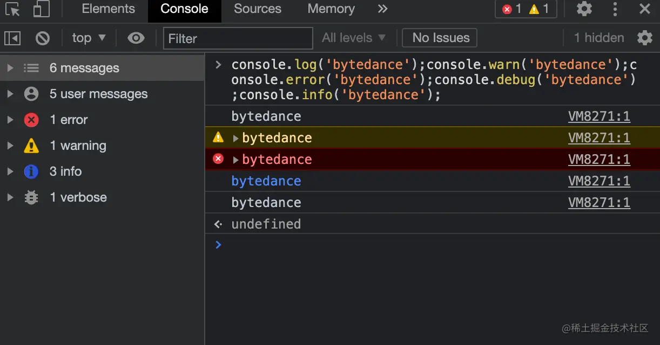
Task: Click the console Filter input field
Action: point(238,38)
